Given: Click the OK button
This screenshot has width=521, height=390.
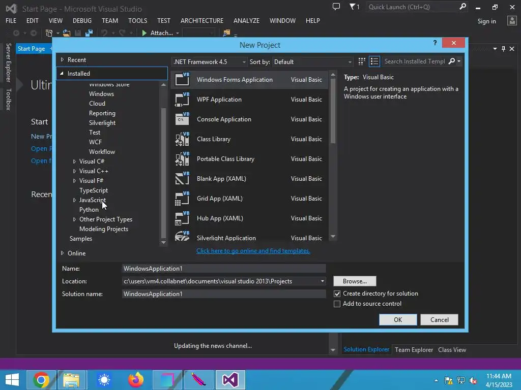Looking at the screenshot, I should [398, 320].
